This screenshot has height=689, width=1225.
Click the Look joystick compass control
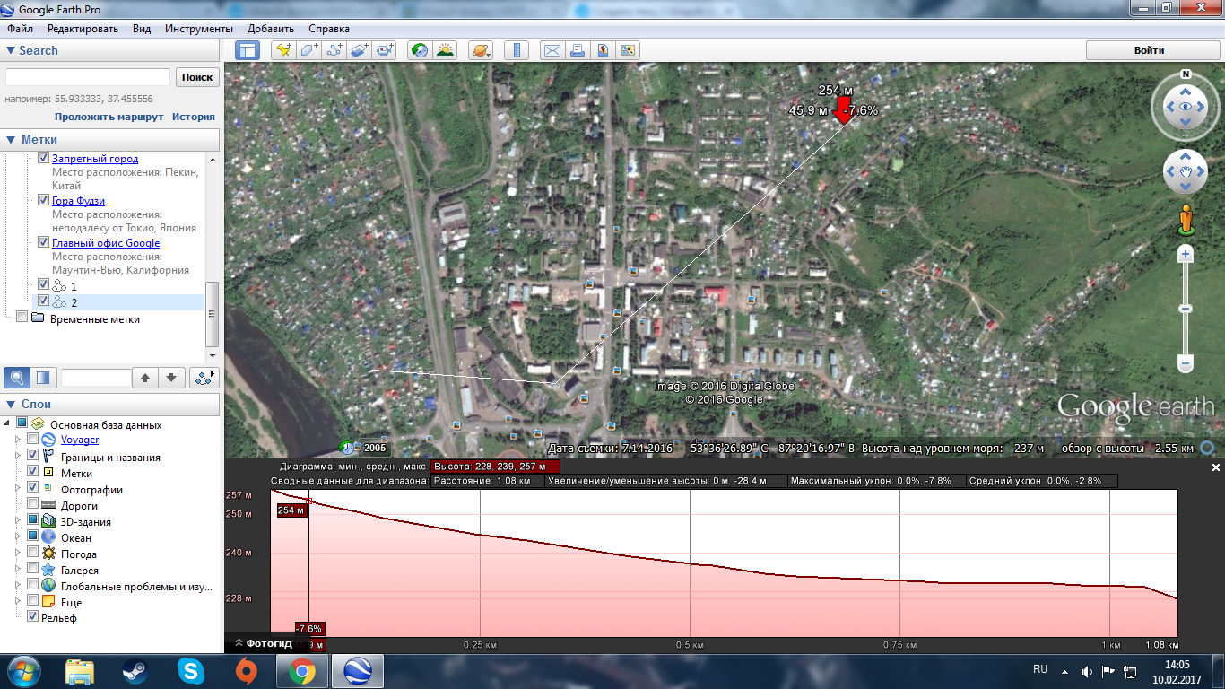(1186, 106)
